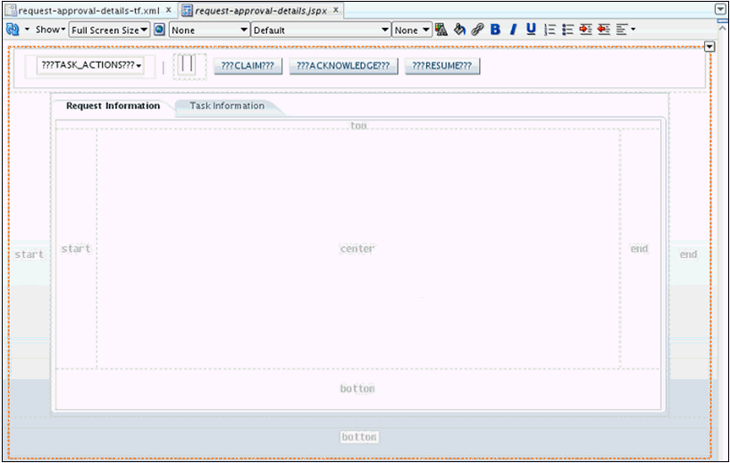Click the ???CLAIM??? button
Image resolution: width=730 pixels, height=463 pixels.
click(x=248, y=66)
